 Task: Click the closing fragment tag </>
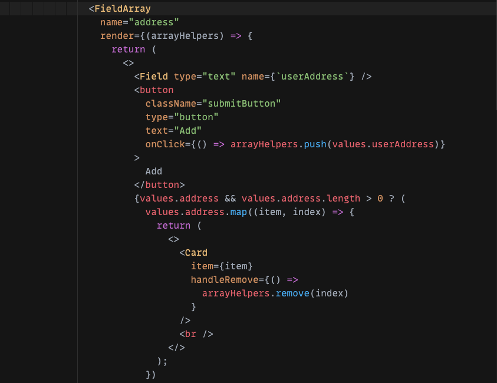pyautogui.click(x=176, y=348)
